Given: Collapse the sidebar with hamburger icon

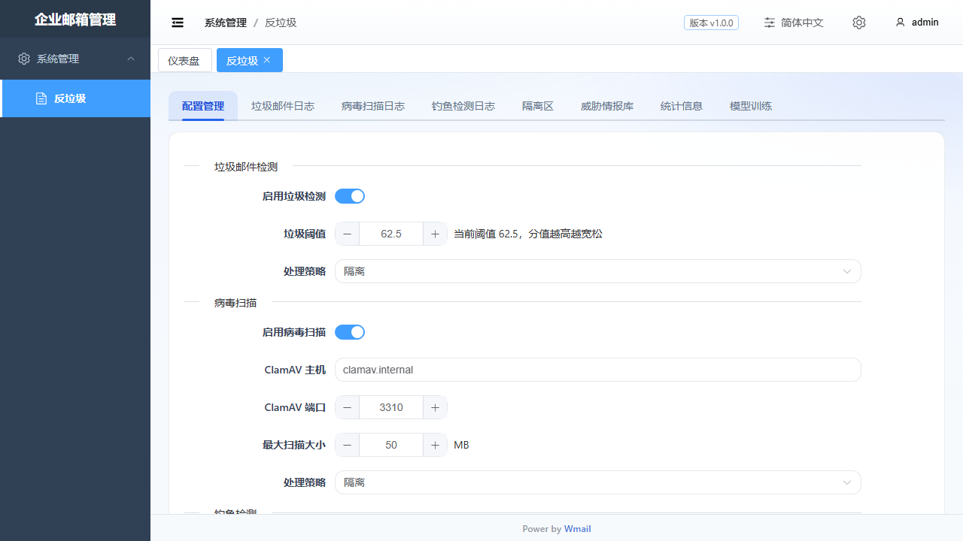Looking at the screenshot, I should [x=178, y=23].
